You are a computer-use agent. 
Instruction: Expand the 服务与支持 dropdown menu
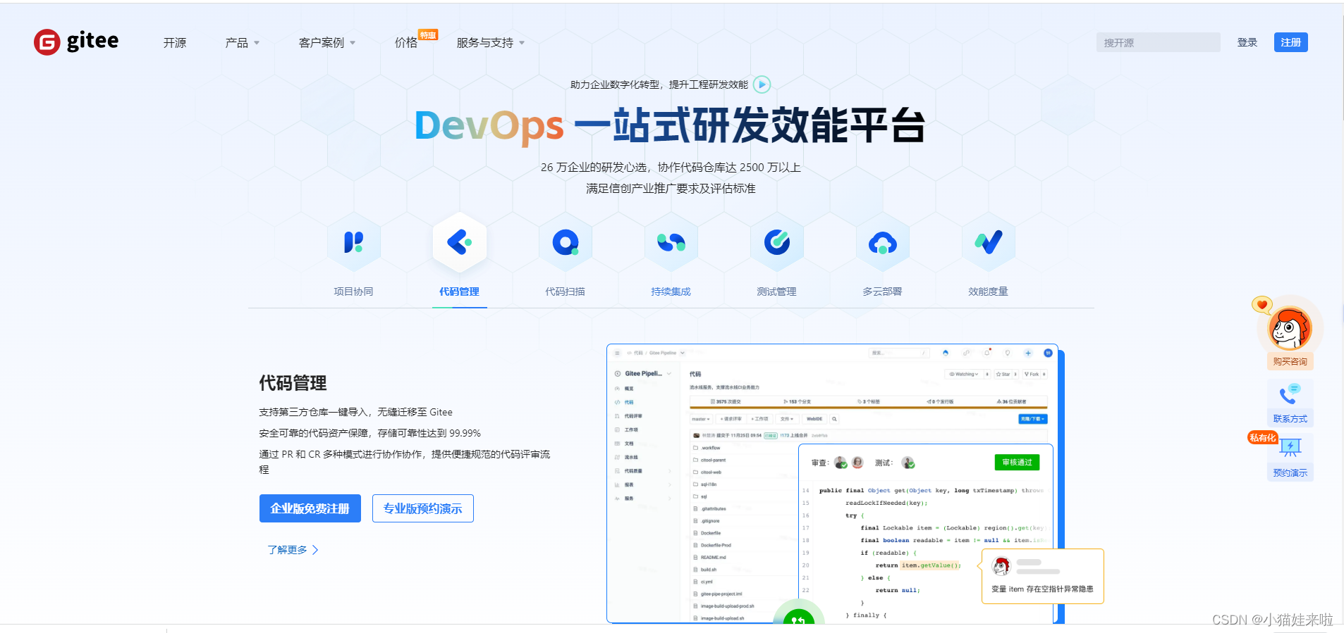pyautogui.click(x=490, y=43)
